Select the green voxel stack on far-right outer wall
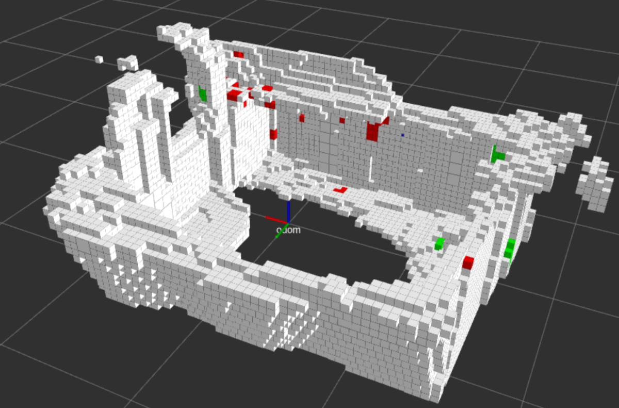This screenshot has width=619, height=408. pyautogui.click(x=510, y=249)
